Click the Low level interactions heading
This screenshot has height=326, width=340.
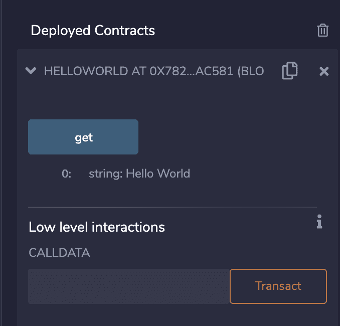[x=97, y=227]
